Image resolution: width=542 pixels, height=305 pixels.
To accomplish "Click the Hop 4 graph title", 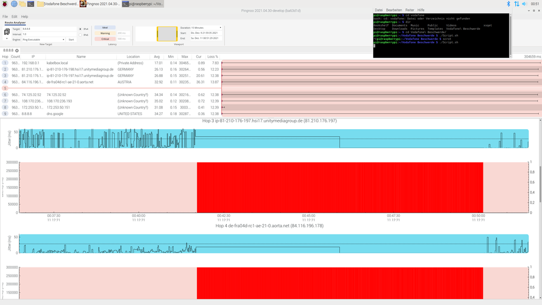I will [269, 226].
